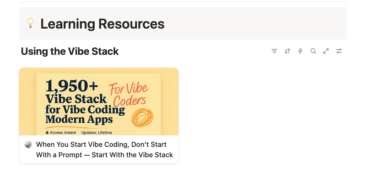Click the "For Vibe Coders" handwritten text
The width and height of the screenshot is (369, 176).
point(129,94)
